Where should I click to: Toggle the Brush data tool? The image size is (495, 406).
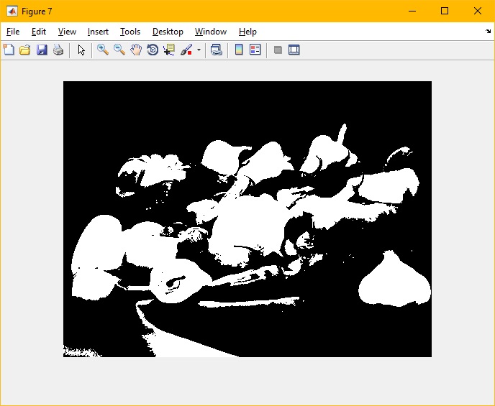(186, 50)
